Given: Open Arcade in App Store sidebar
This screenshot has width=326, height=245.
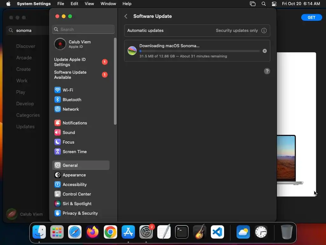Looking at the screenshot, I should point(24,58).
